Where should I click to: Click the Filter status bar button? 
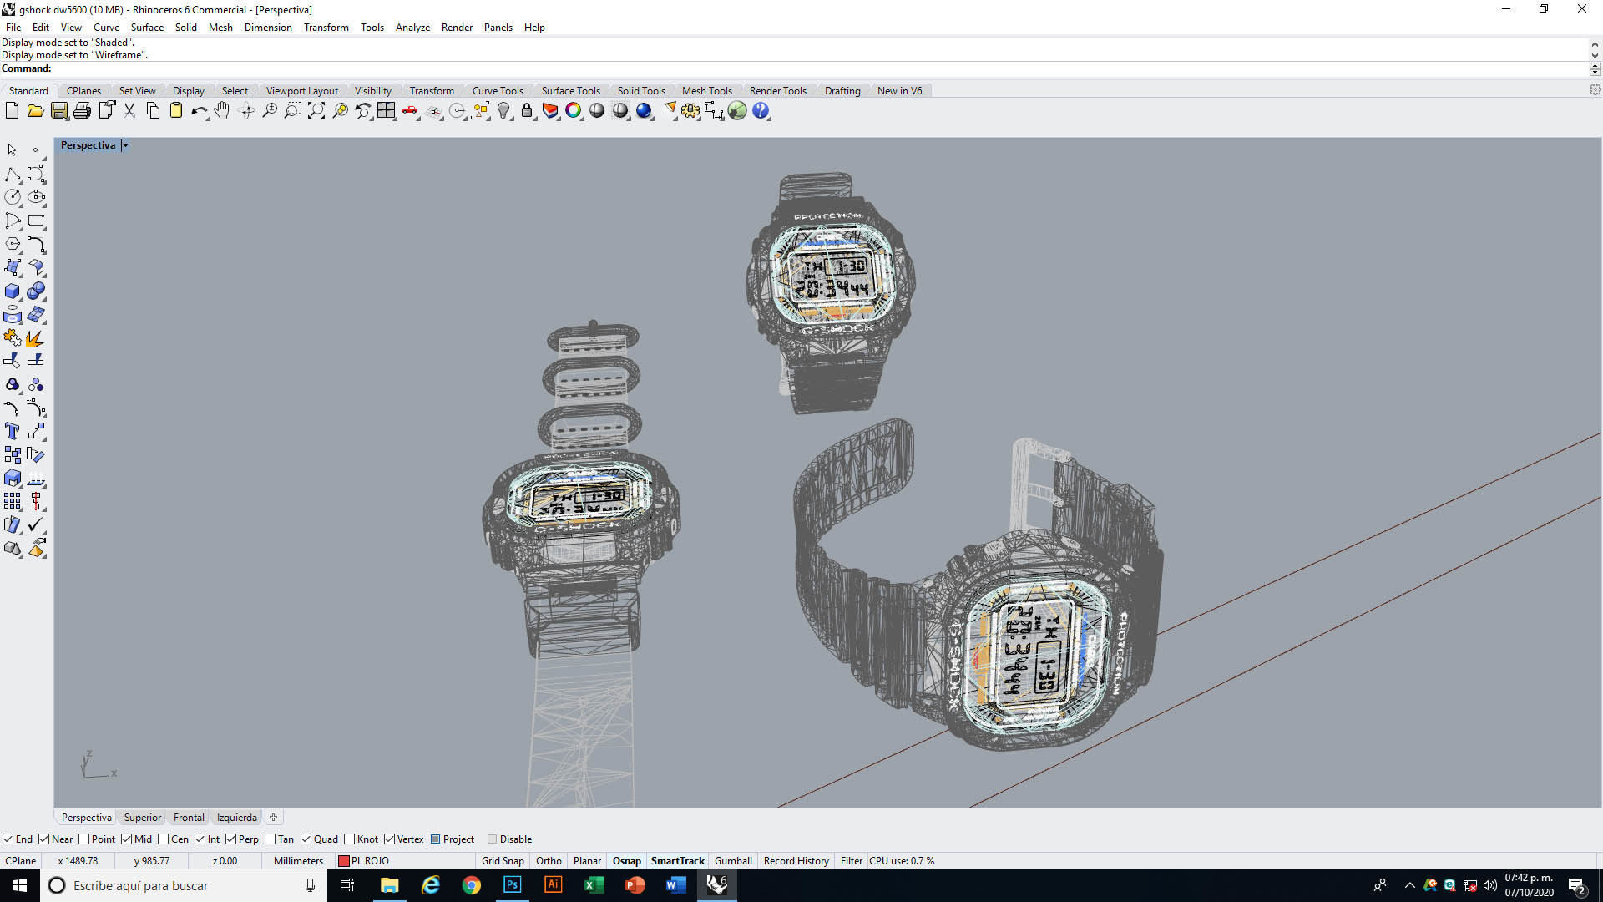coord(852,861)
